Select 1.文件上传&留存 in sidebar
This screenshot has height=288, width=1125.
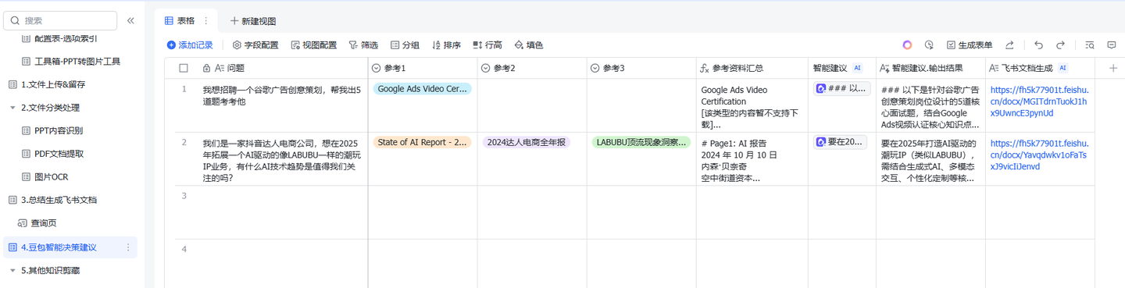(53, 84)
